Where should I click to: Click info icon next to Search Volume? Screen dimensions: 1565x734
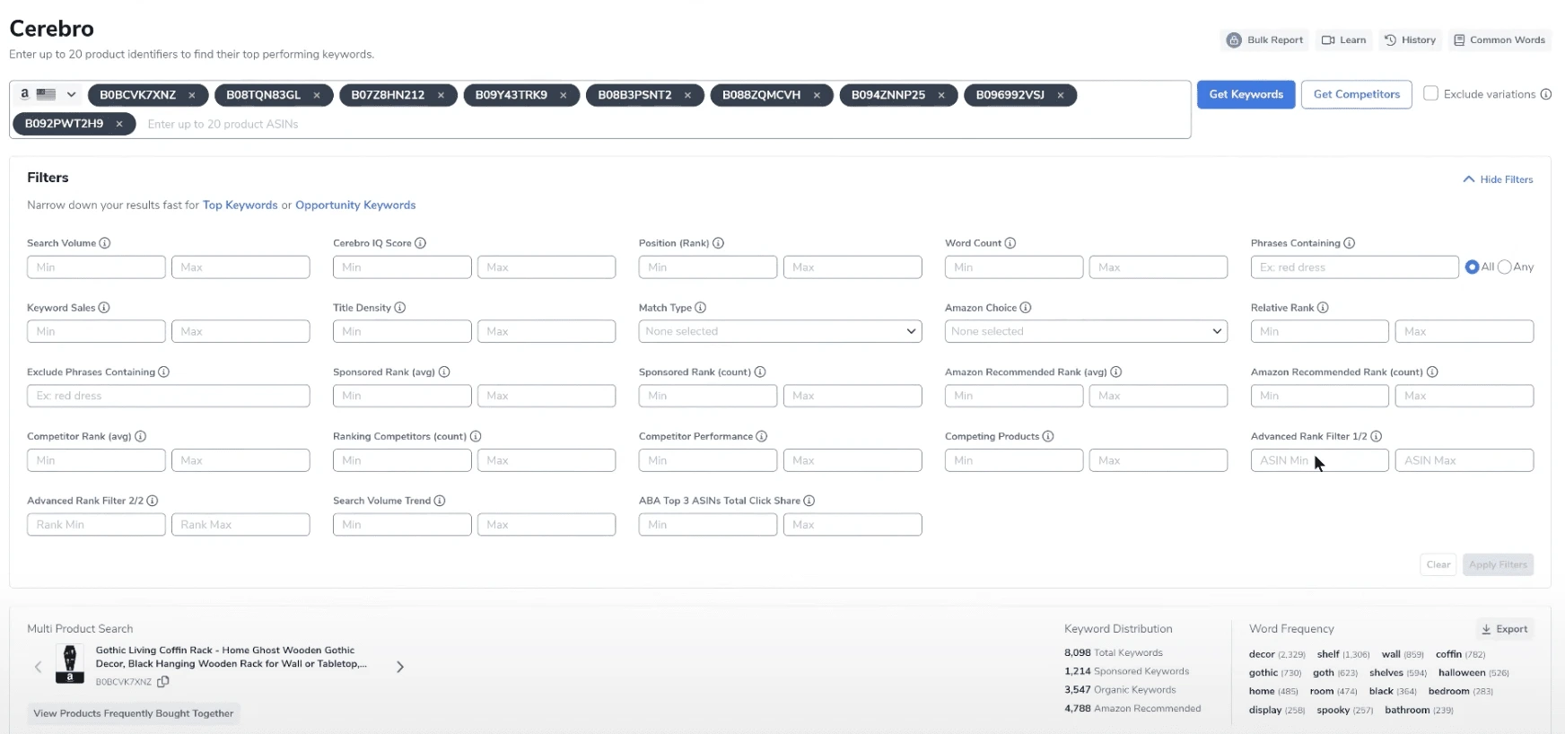click(105, 243)
